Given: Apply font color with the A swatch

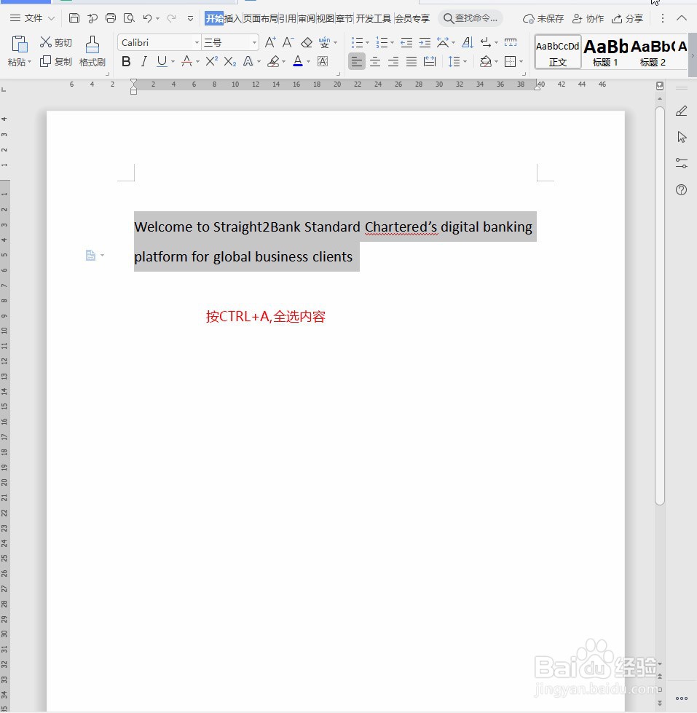Looking at the screenshot, I should [x=298, y=61].
